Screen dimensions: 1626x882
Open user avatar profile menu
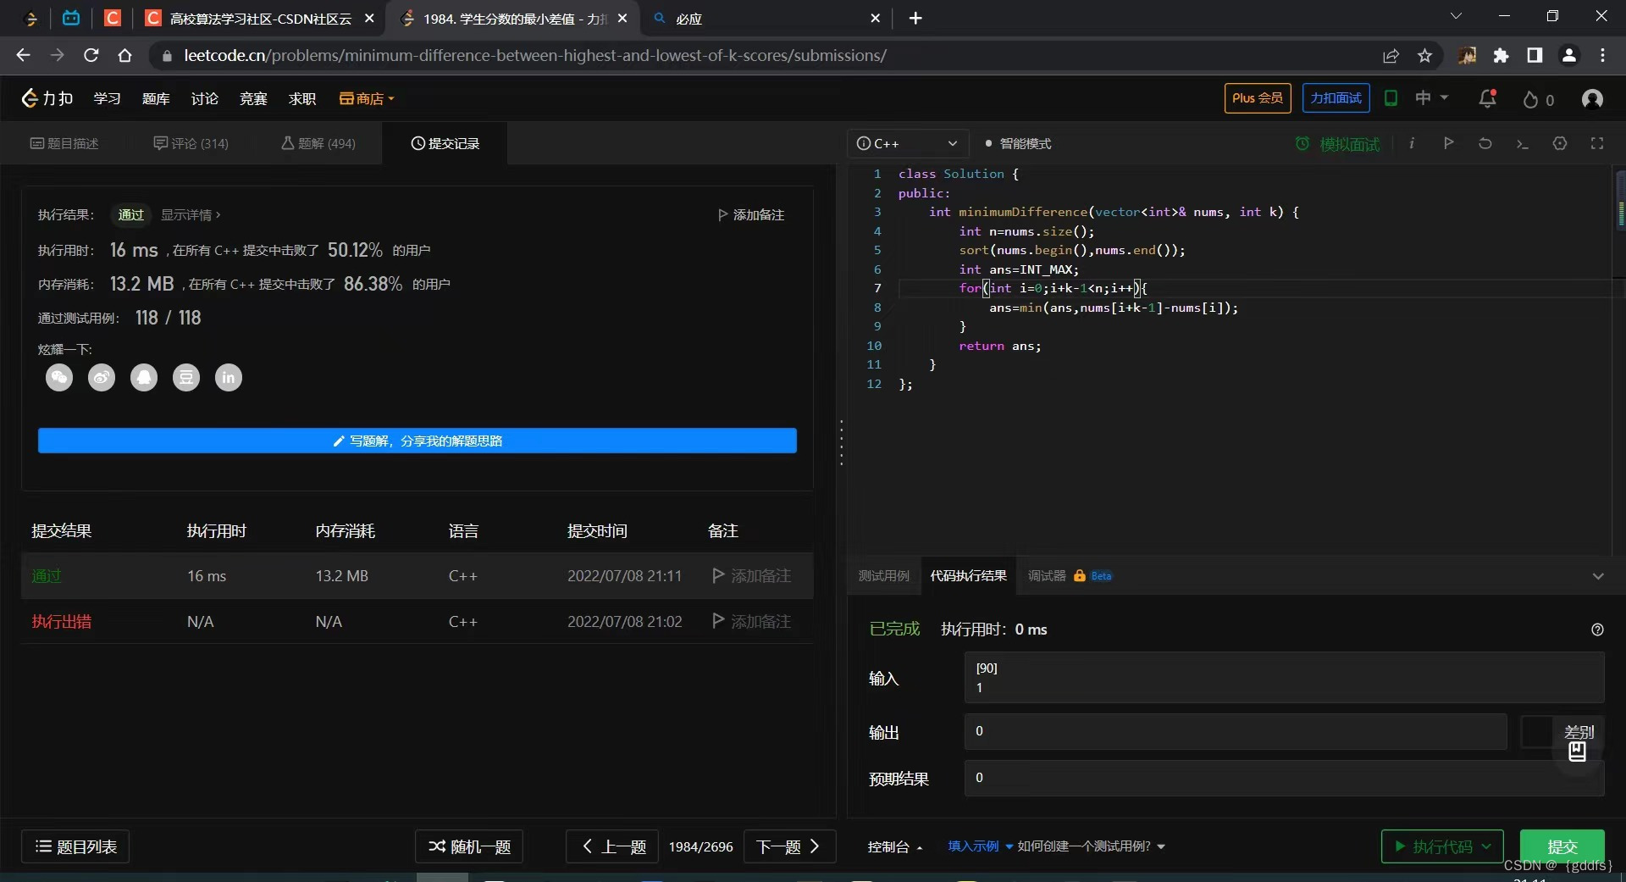click(1592, 99)
